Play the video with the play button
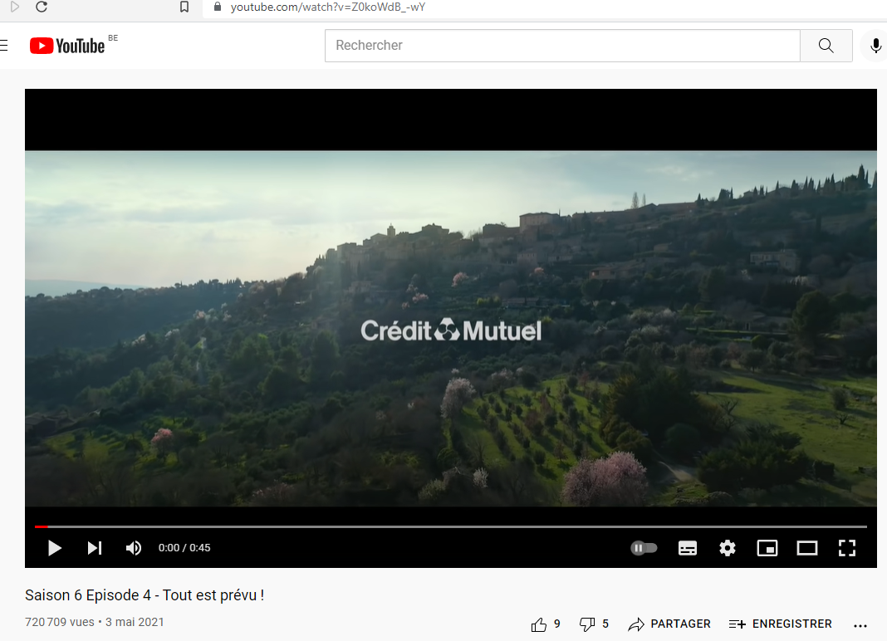 tap(54, 548)
